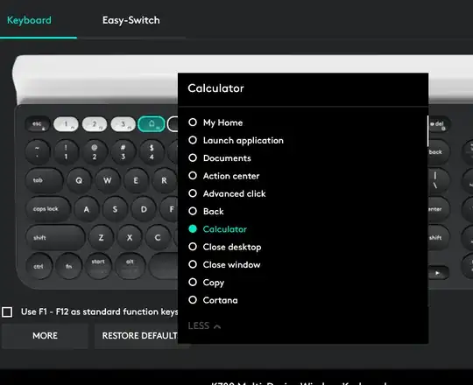Click the action list scrollbar
The image size is (473, 385).
427,131
